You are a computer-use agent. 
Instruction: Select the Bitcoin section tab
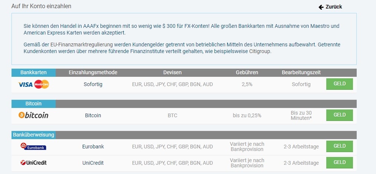(33, 104)
